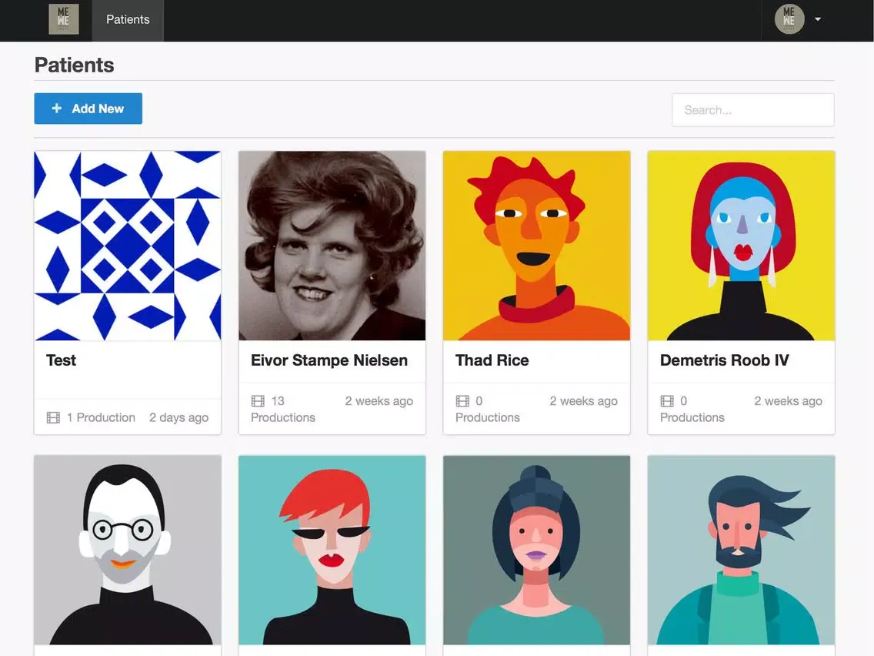
Task: Click the ME WE logo in navbar
Action: [63, 20]
